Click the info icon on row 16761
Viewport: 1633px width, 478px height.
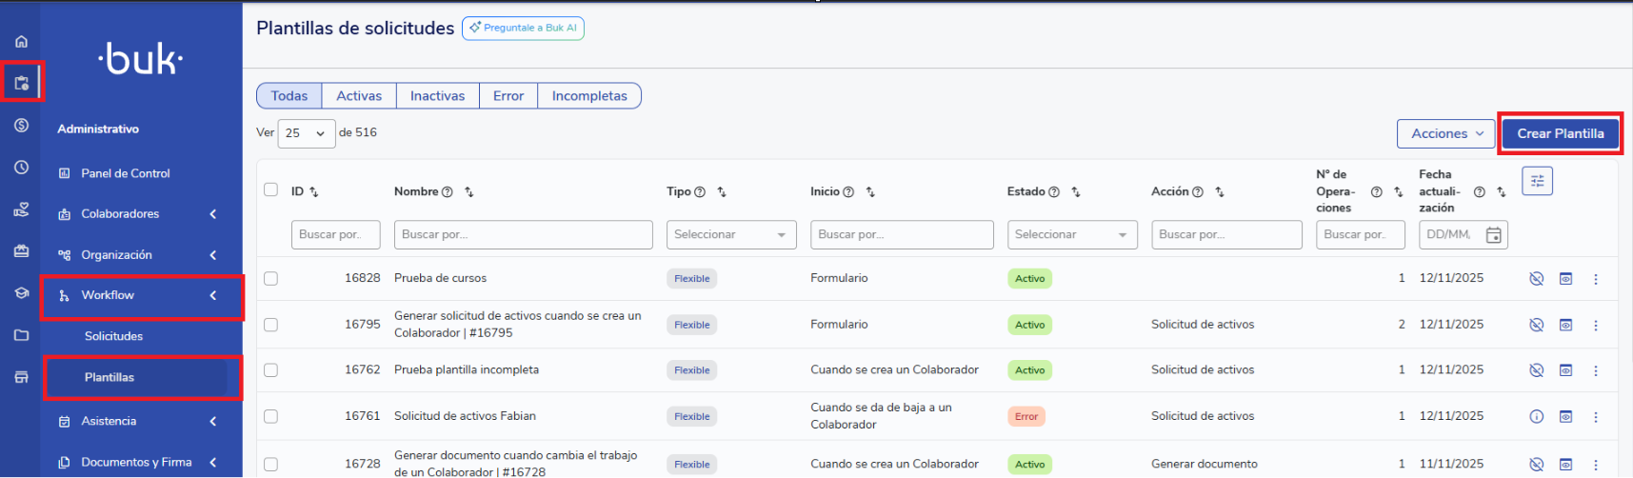[1536, 416]
